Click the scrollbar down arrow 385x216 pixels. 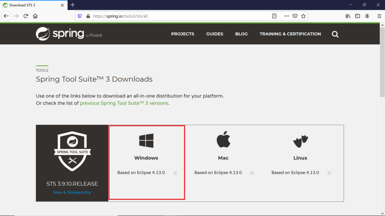tap(382, 213)
